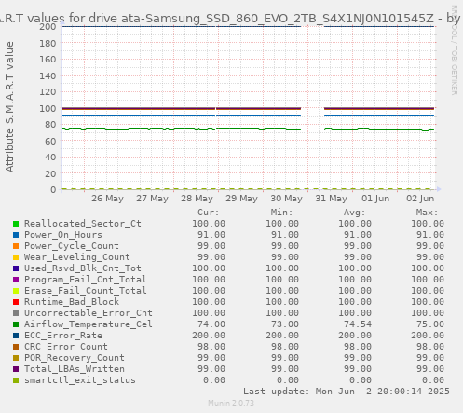Select the Total_LBAs_Written legend label

point(75,369)
